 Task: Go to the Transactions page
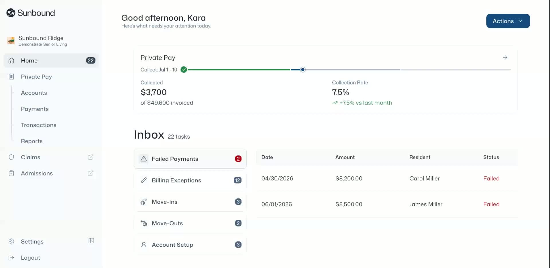pos(39,125)
